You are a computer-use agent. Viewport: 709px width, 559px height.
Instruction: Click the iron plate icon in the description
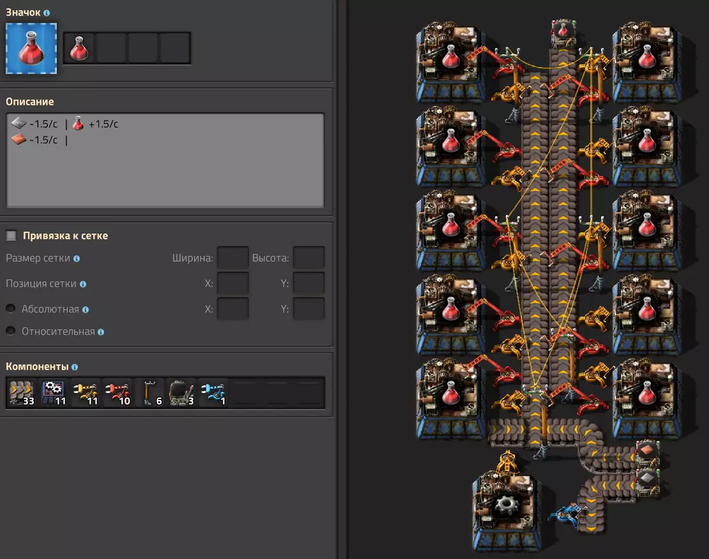click(x=19, y=123)
